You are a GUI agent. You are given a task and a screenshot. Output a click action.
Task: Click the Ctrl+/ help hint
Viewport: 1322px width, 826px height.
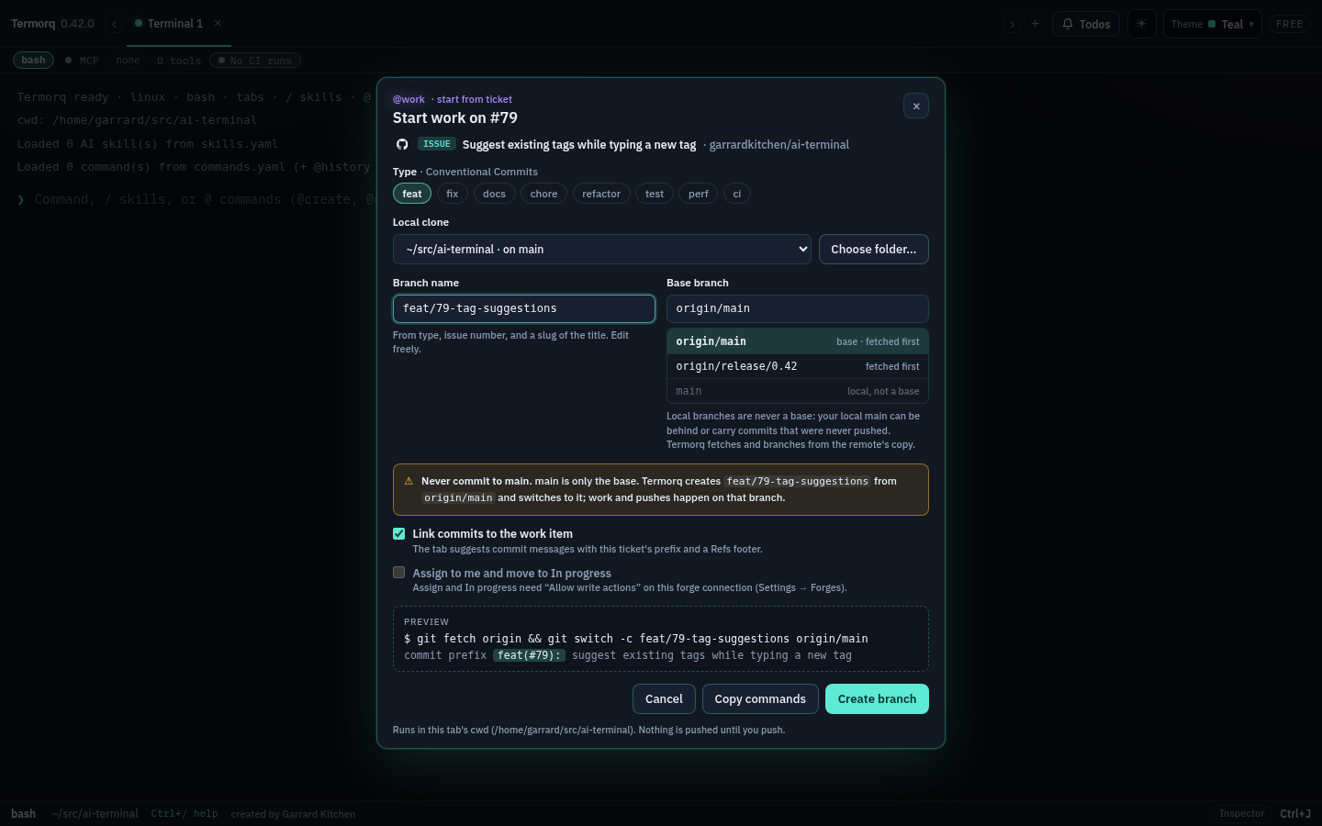[185, 814]
